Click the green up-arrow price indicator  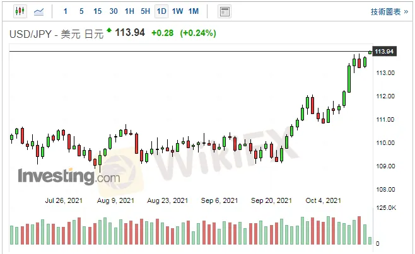tap(109, 30)
